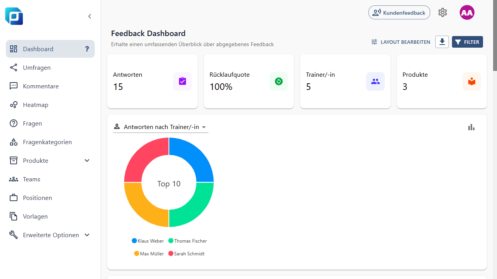Click the red donut chart segment
The height and width of the screenshot is (279, 497).
click(142, 156)
